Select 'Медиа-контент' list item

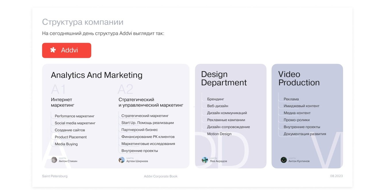297,113
